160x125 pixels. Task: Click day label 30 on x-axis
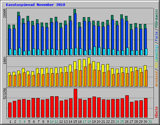[x=145, y=122]
